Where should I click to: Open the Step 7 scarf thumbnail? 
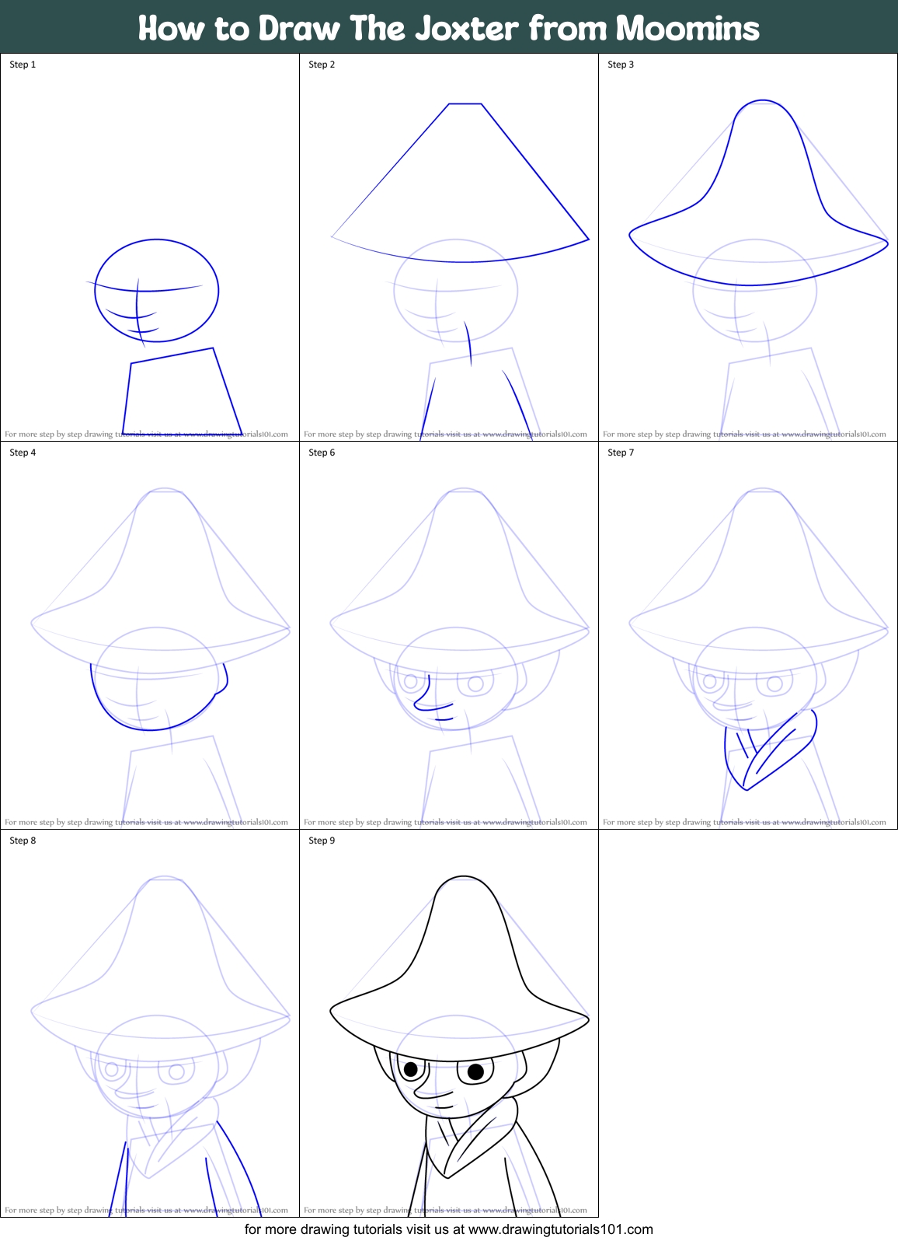pyautogui.click(x=748, y=635)
